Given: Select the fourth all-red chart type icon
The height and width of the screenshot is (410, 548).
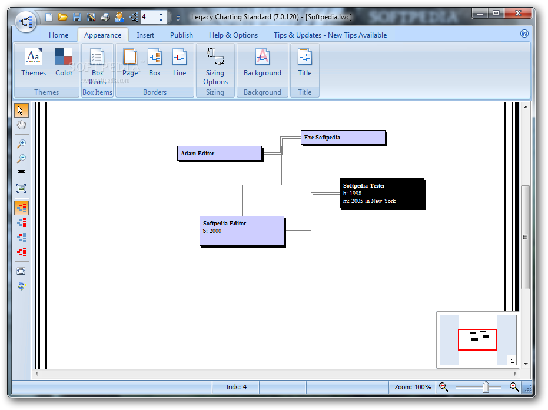Looking at the screenshot, I should [x=21, y=252].
